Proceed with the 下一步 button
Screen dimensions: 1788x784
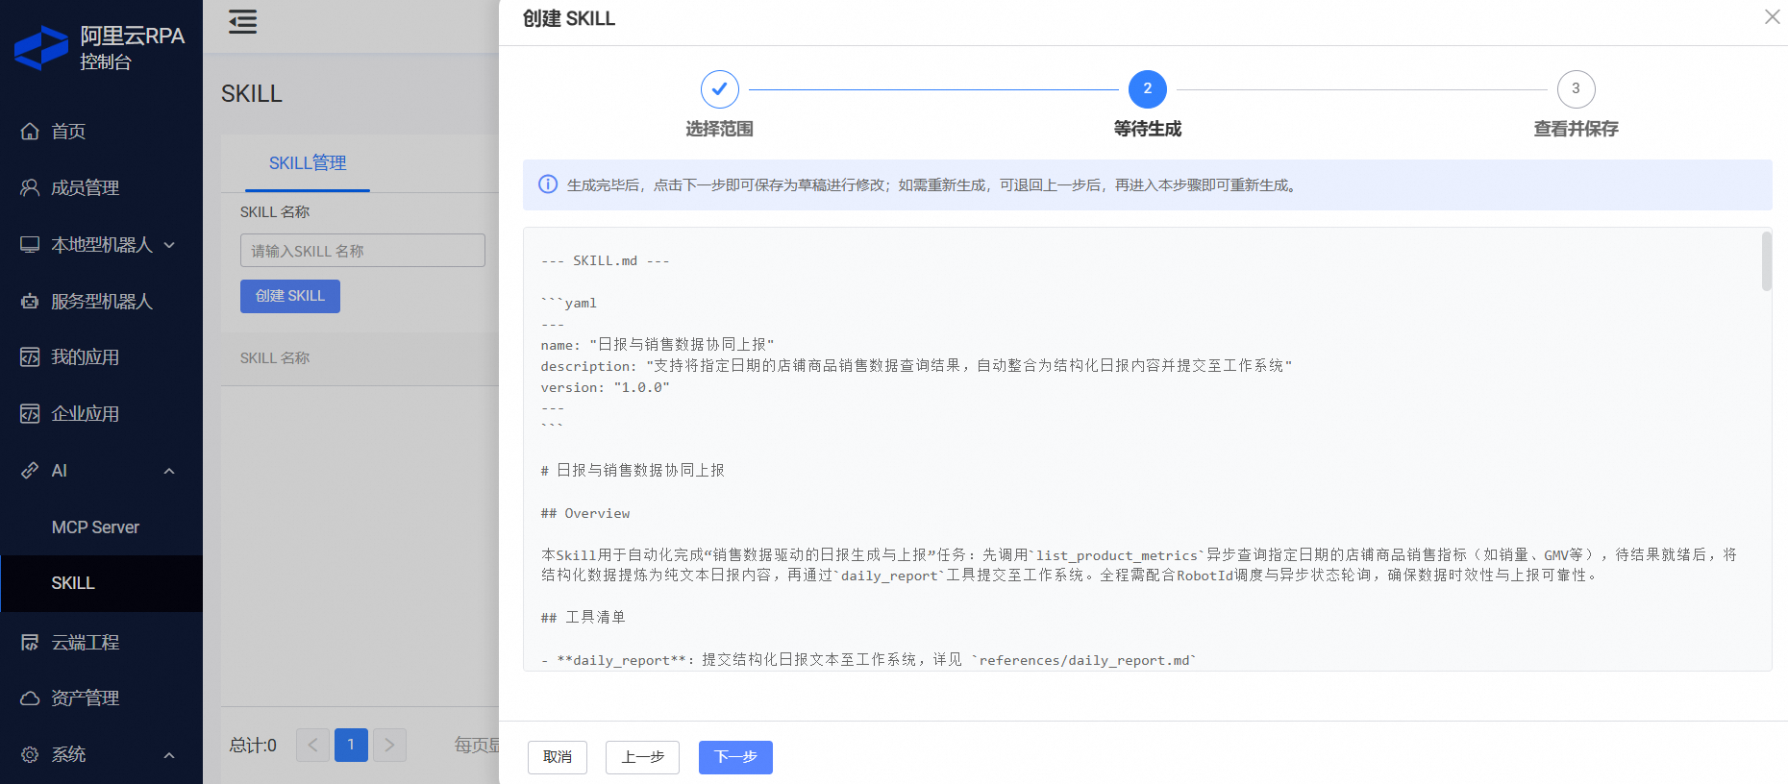coord(735,757)
